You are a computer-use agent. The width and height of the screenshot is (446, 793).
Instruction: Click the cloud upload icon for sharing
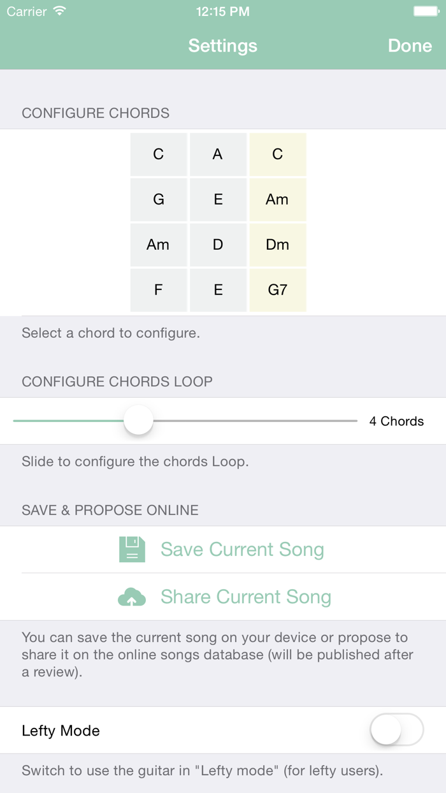[132, 597]
